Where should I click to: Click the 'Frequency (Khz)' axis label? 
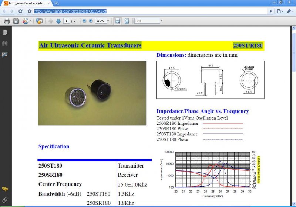(213, 196)
